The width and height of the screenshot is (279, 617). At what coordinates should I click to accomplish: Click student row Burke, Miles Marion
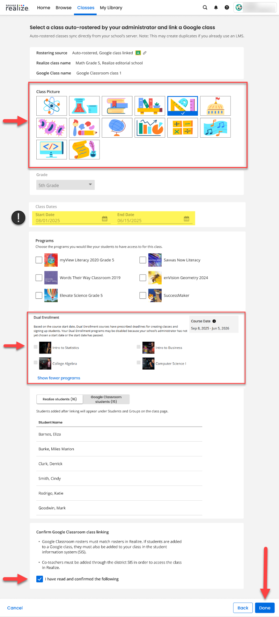[x=119, y=449]
